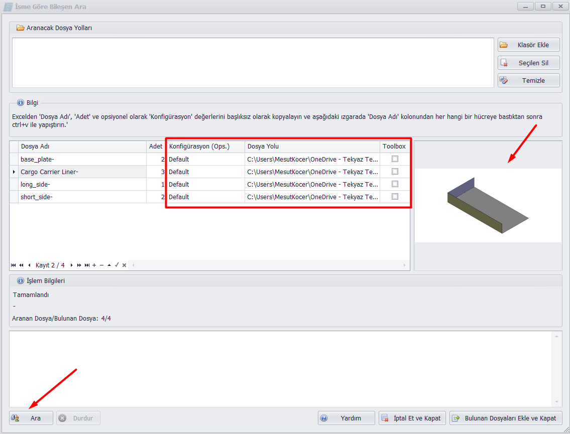Screen dimensions: 570x434
Task: Click the log area scrollbar up arrow
Action: coord(556,336)
